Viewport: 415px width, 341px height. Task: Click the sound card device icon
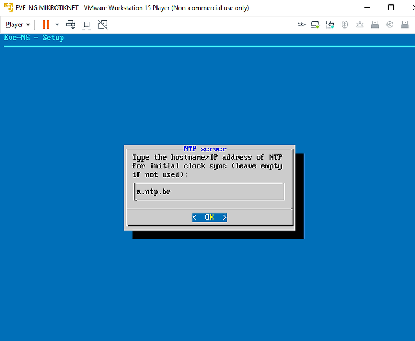coord(390,25)
